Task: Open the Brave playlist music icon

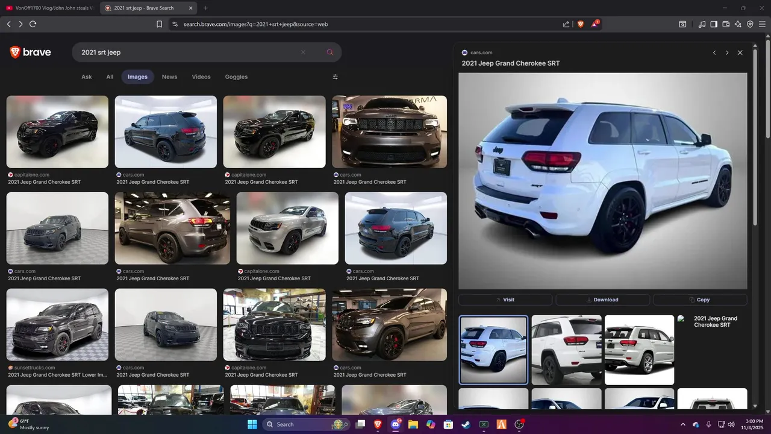Action: click(x=702, y=24)
